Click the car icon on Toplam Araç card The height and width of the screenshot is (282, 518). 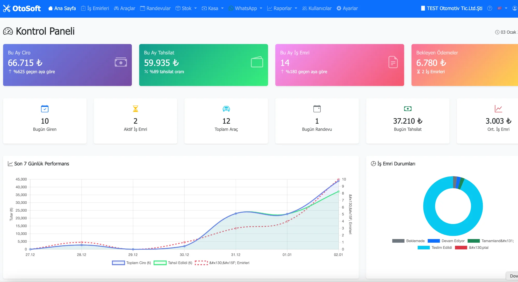pos(226,109)
